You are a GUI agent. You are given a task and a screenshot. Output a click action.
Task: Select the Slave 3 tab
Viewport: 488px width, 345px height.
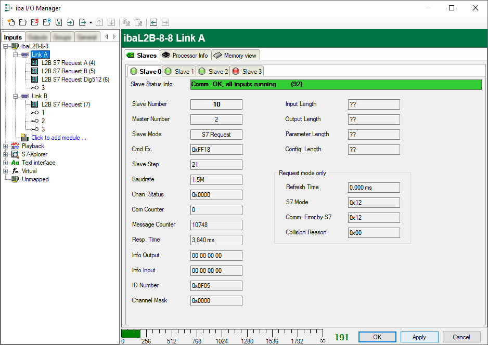point(247,72)
